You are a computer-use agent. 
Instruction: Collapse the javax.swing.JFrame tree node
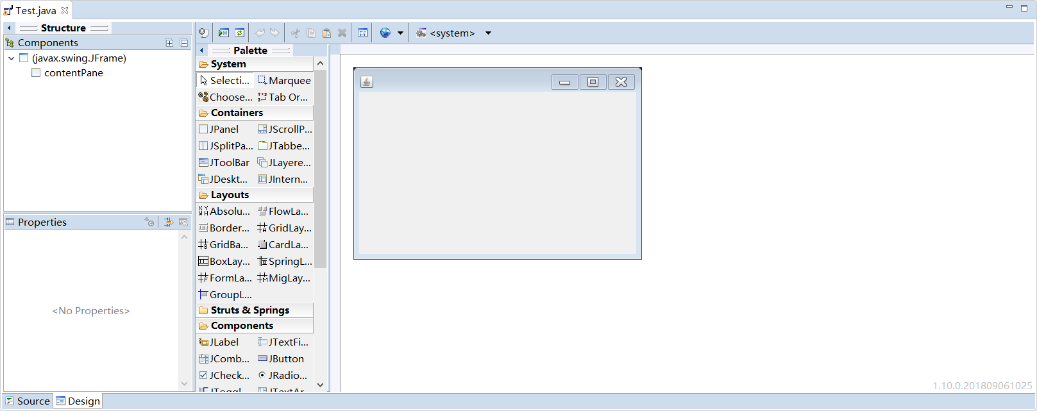point(11,58)
